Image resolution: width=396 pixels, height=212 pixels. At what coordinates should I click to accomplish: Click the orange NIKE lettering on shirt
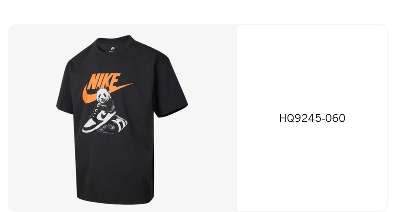coord(104,81)
